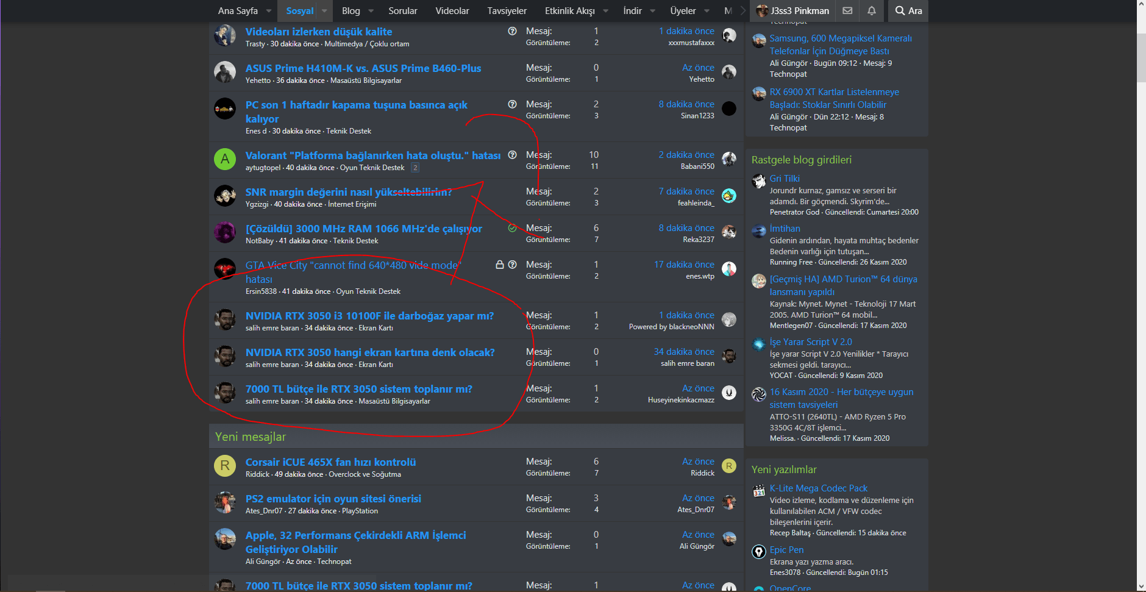The width and height of the screenshot is (1146, 592).
Task: Open the yellow R avatar beside Corsair iCUE thread
Action: coord(225,466)
